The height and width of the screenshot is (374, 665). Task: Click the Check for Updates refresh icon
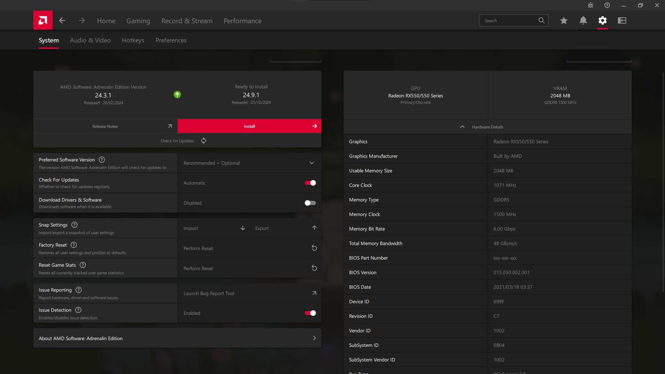[x=204, y=141]
